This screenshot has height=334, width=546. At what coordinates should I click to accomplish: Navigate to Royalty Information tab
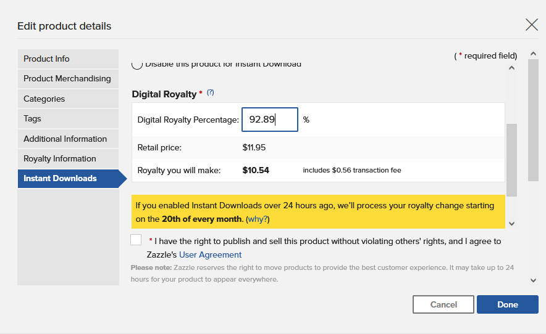coord(68,158)
